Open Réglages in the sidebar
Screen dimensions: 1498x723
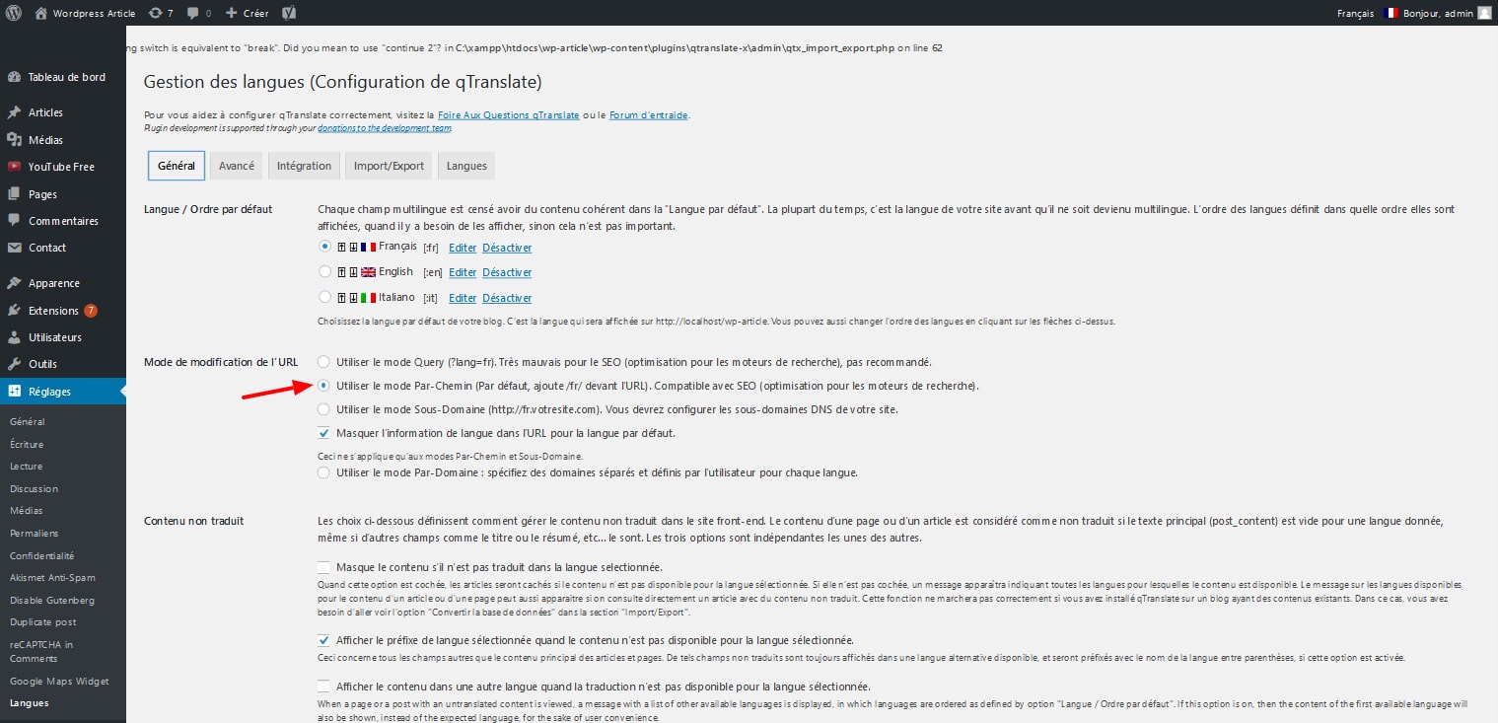(63, 392)
